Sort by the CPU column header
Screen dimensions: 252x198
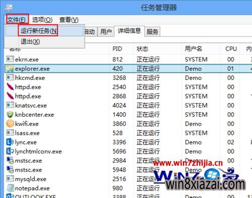point(231,49)
